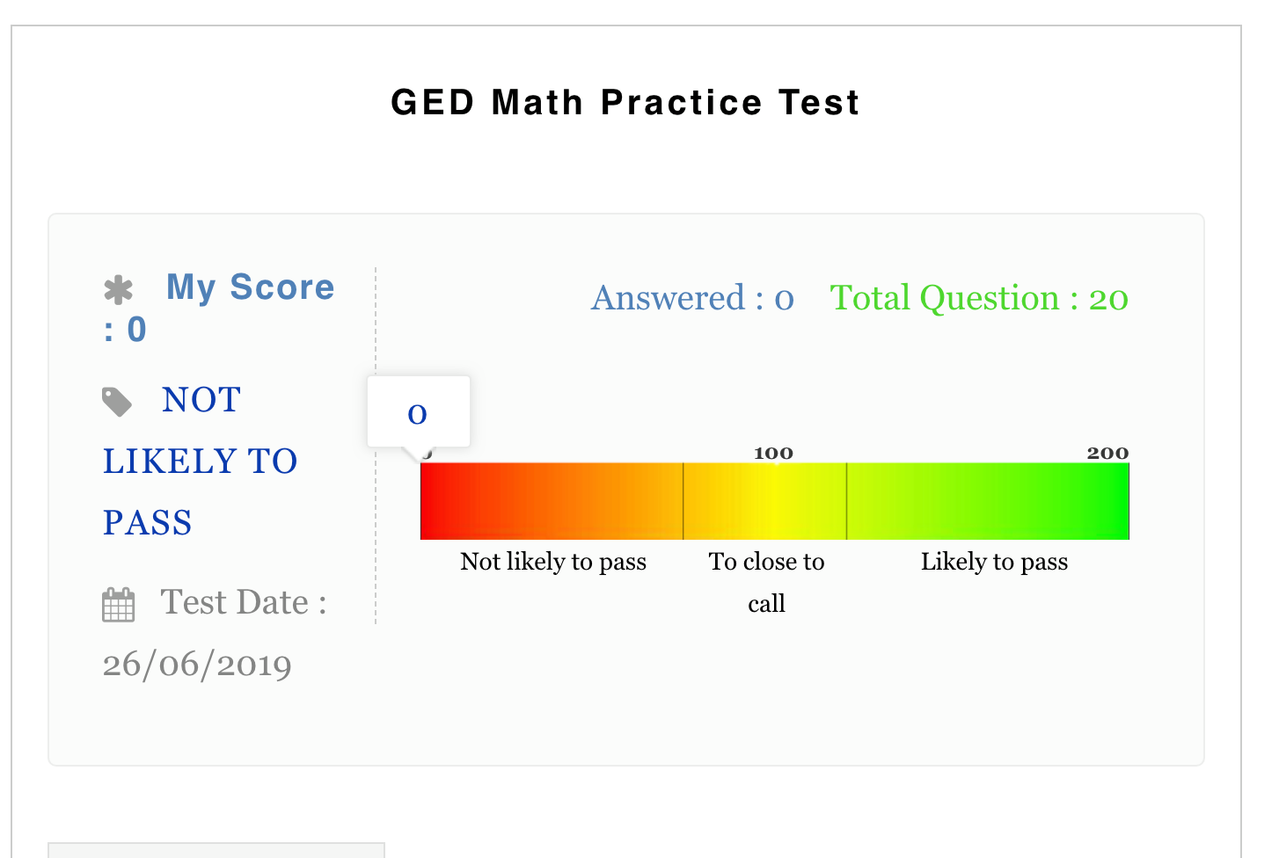Click the calendar icon beside Test Date

(119, 605)
